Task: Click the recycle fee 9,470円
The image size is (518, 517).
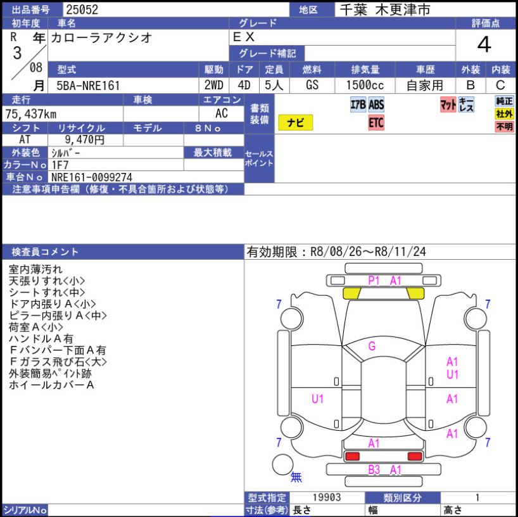Action: coord(85,139)
